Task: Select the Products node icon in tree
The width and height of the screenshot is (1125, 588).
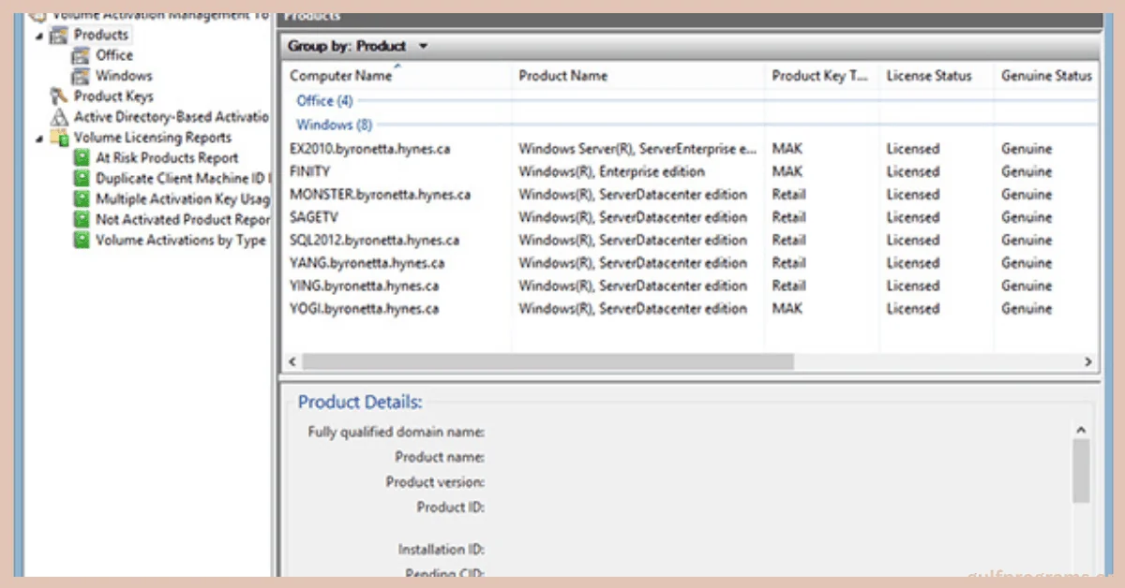Action: coord(59,36)
